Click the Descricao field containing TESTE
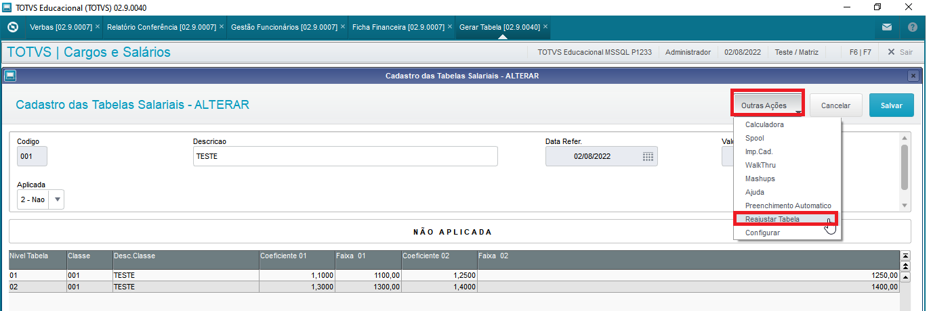The width and height of the screenshot is (931, 311). [346, 156]
